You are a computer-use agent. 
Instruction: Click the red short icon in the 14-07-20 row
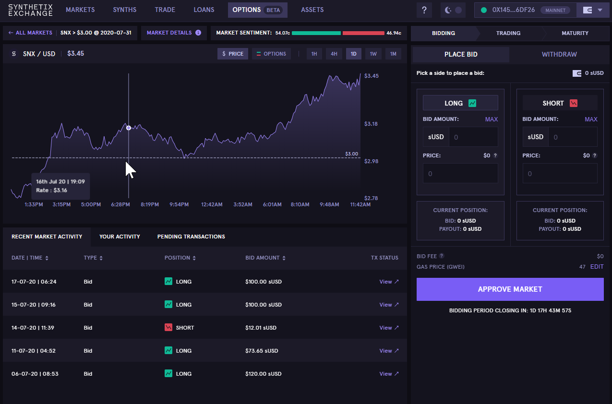(168, 328)
